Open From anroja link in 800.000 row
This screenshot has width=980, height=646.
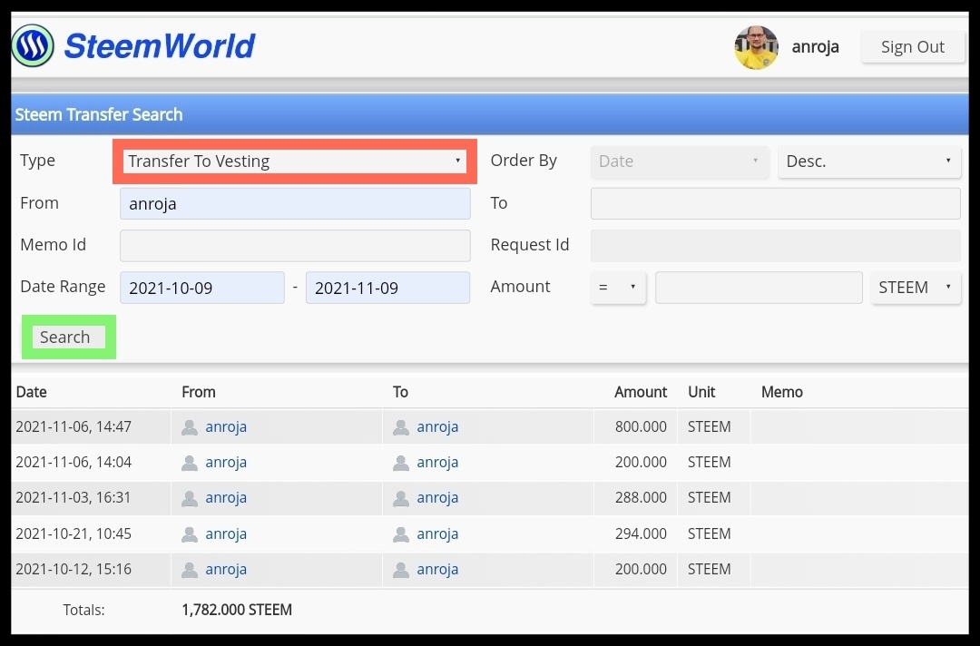point(226,426)
